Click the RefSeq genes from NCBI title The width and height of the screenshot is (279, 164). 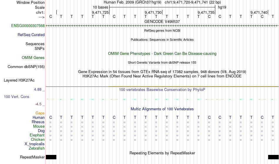click(162, 31)
